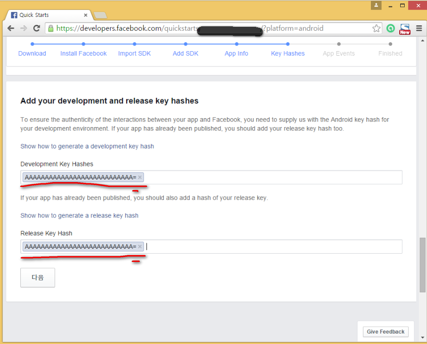Viewport: 427px width, 344px height.
Task: Click heading 'Add your development and release key hashes'
Action: [x=109, y=101]
